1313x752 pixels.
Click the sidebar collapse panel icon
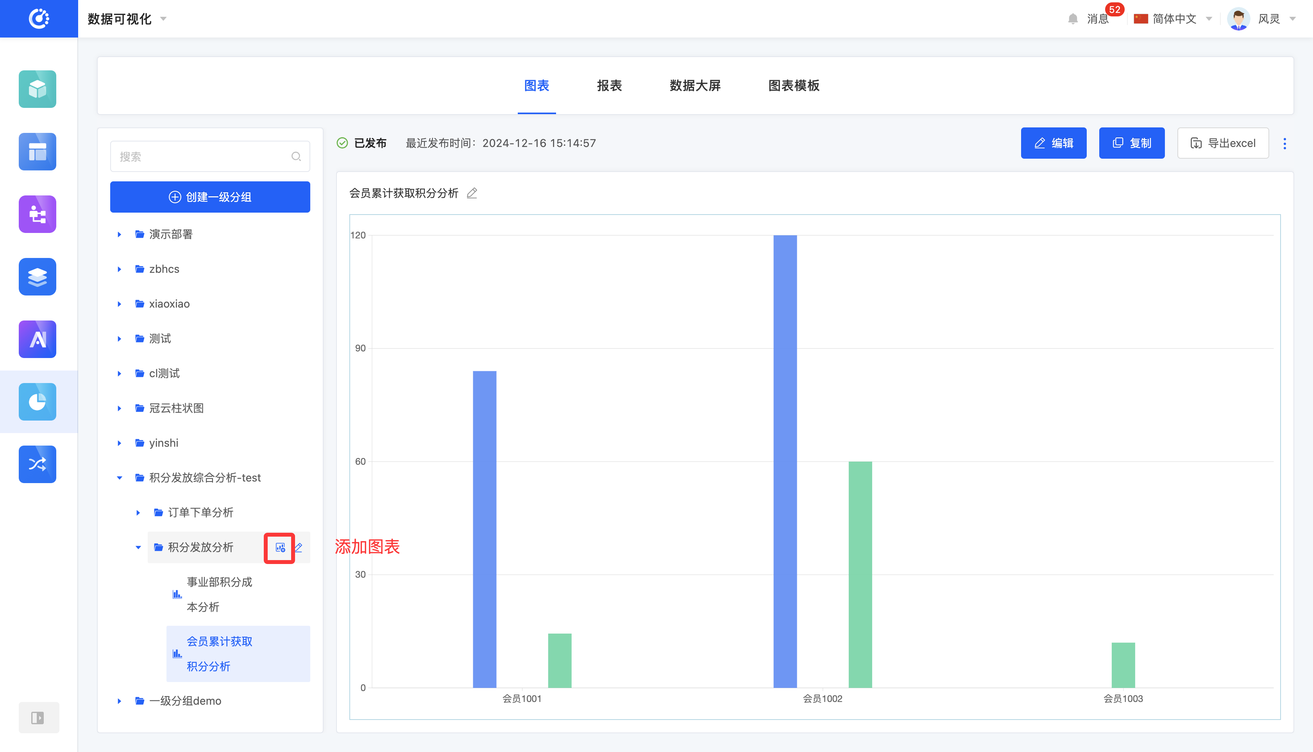point(38,717)
